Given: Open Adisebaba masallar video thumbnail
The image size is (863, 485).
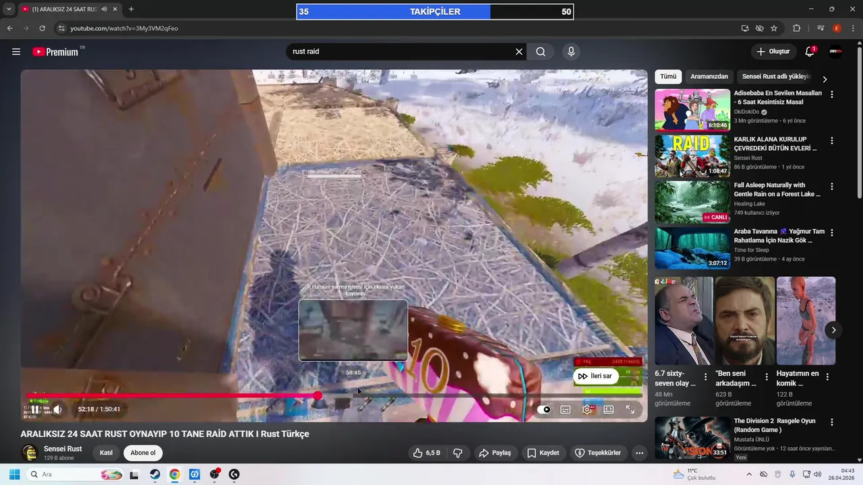Looking at the screenshot, I should (x=692, y=110).
